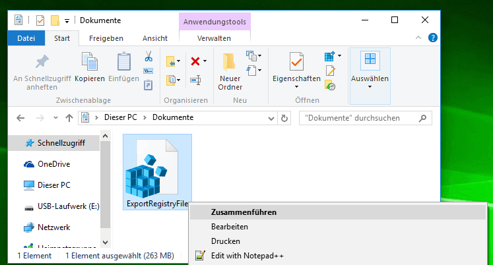
Task: Click the navigation pane scrollbar thumb
Action: (106, 185)
